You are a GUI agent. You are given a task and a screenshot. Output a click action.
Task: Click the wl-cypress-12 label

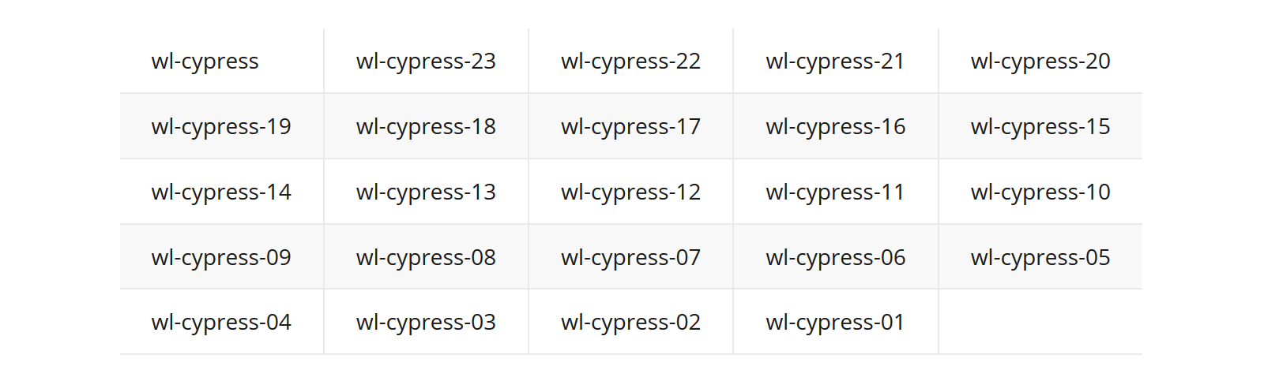tap(630, 192)
